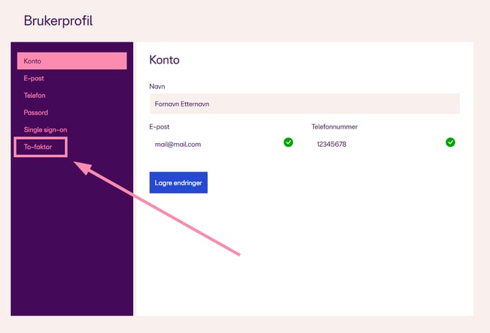The image size is (490, 333).
Task: Open Passord settings in the sidebar
Action: [36, 112]
